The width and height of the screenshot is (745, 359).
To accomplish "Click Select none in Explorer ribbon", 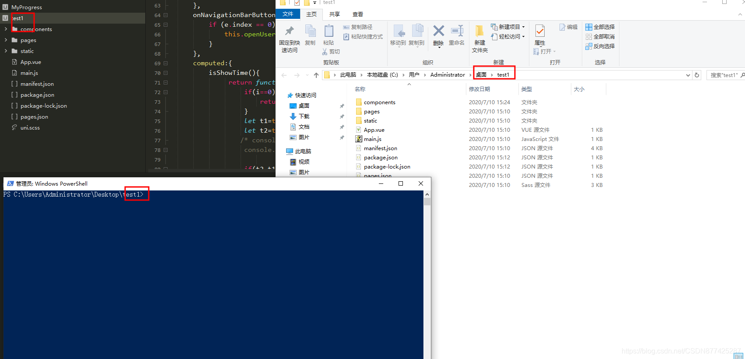I will tap(600, 37).
